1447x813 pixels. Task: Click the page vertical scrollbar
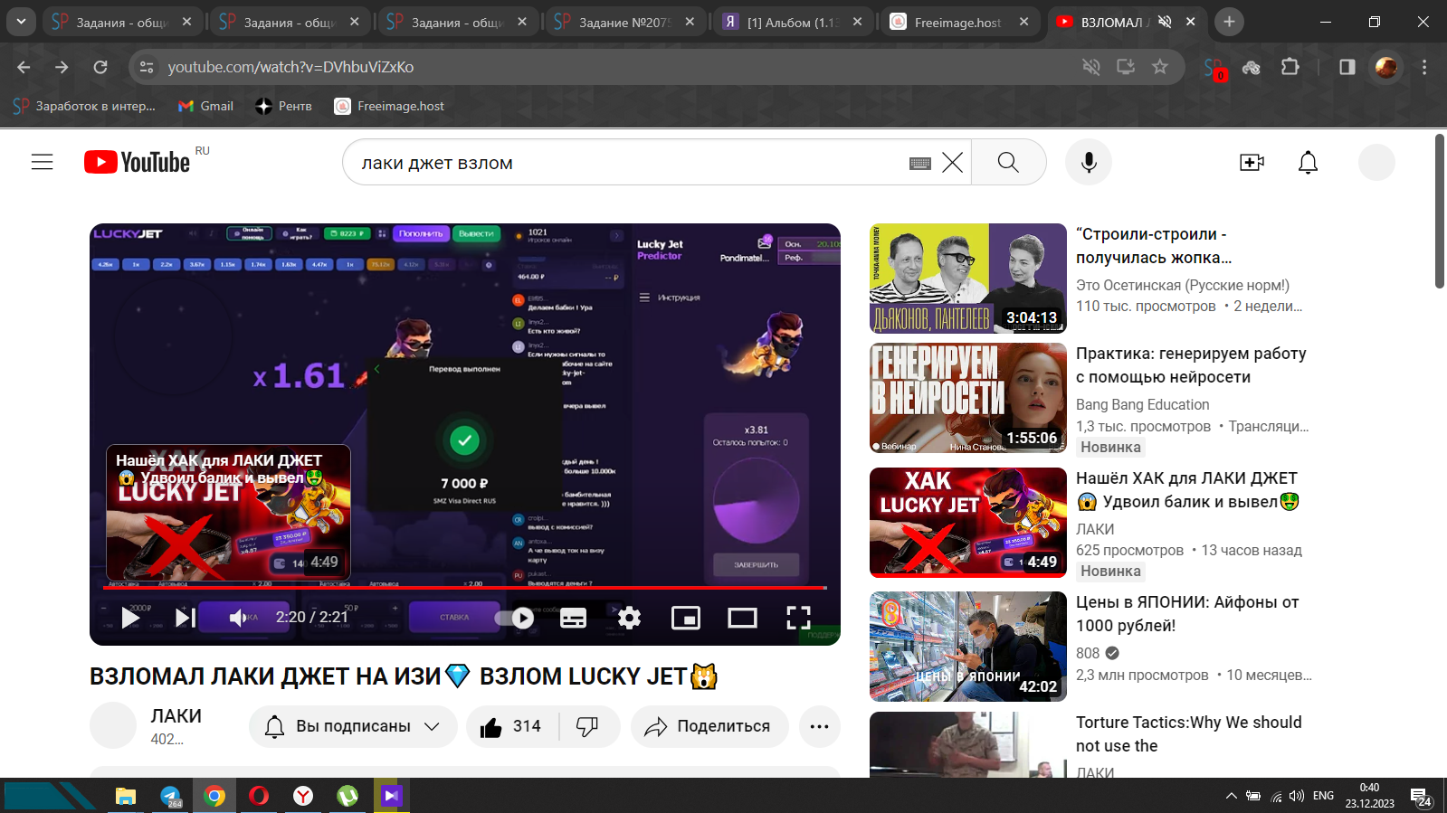pyautogui.click(x=1440, y=212)
